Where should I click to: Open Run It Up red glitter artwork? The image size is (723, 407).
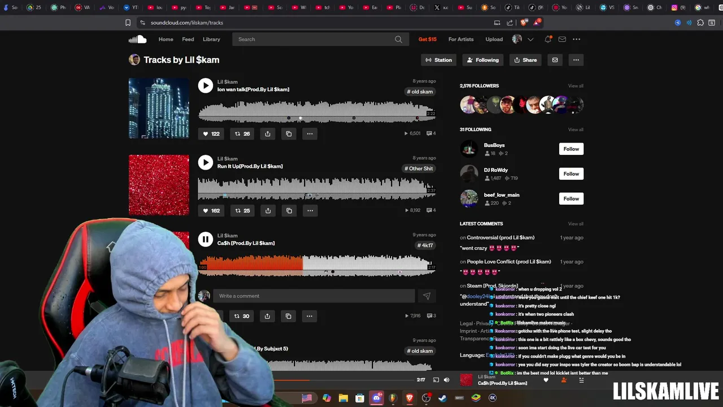[159, 185]
